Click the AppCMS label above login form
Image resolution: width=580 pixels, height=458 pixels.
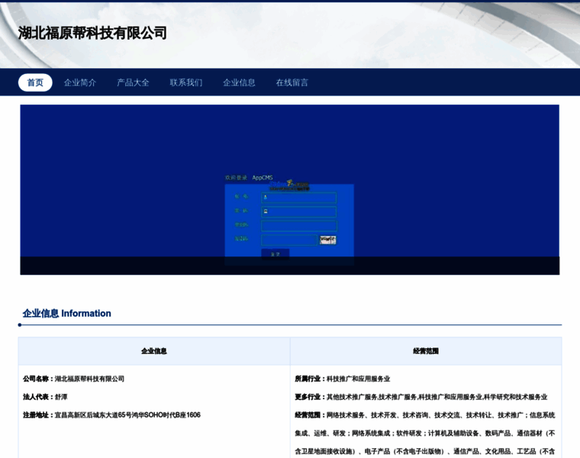click(x=263, y=178)
